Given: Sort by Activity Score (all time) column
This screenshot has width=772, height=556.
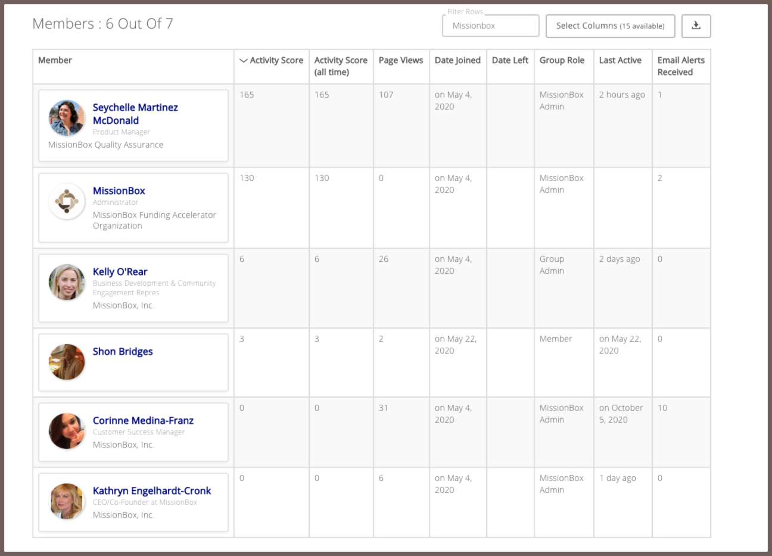Looking at the screenshot, I should tap(341, 66).
